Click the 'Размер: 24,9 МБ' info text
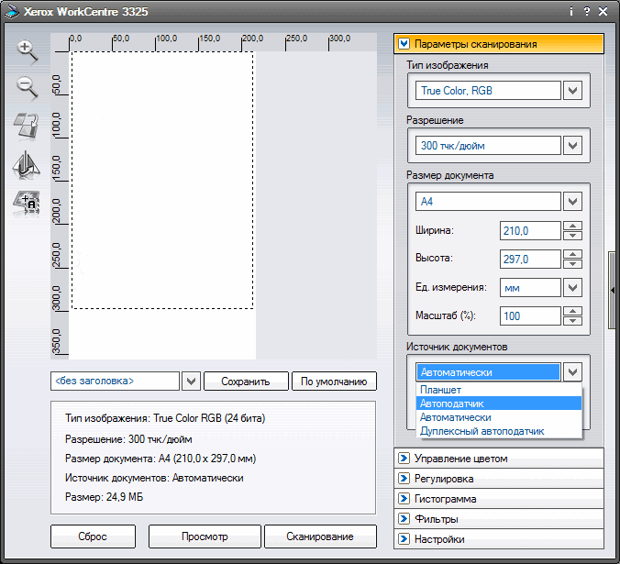The height and width of the screenshot is (564, 620). 104,497
